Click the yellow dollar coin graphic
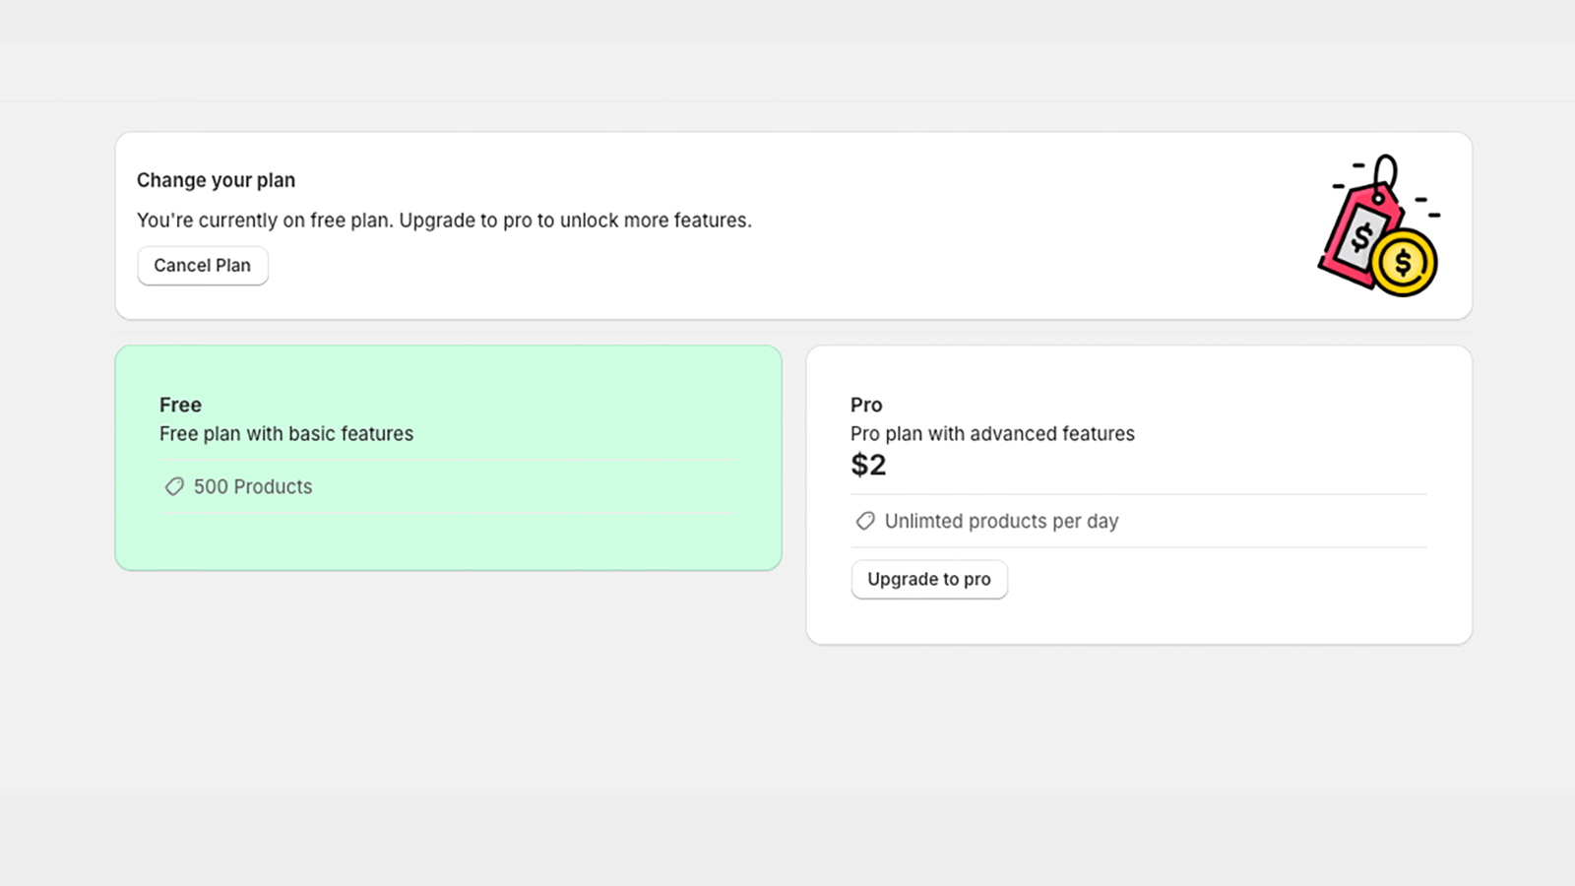1575x886 pixels. pyautogui.click(x=1405, y=263)
